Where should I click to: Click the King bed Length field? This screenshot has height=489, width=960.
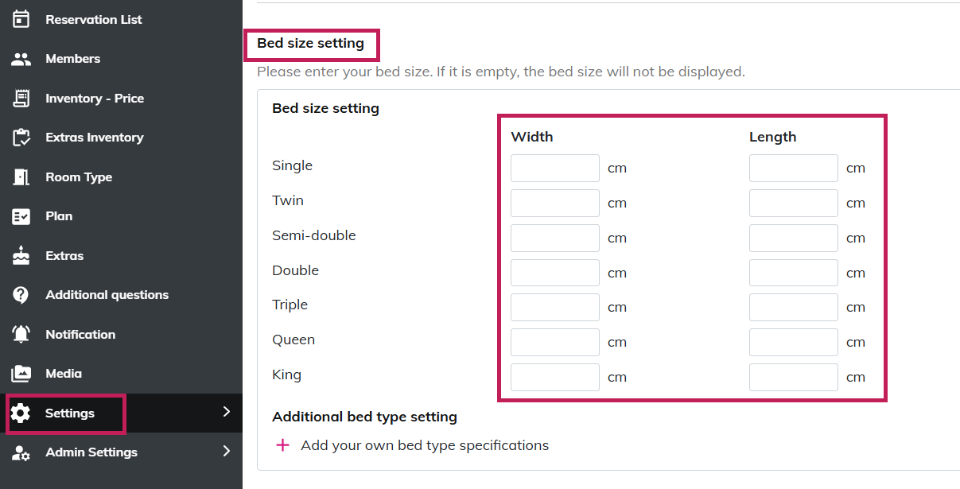793,377
